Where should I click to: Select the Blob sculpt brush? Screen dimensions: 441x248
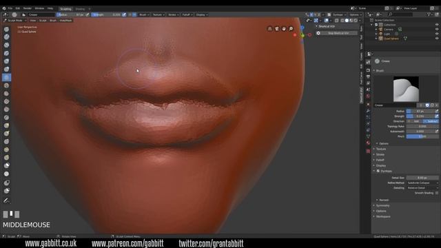point(6,69)
